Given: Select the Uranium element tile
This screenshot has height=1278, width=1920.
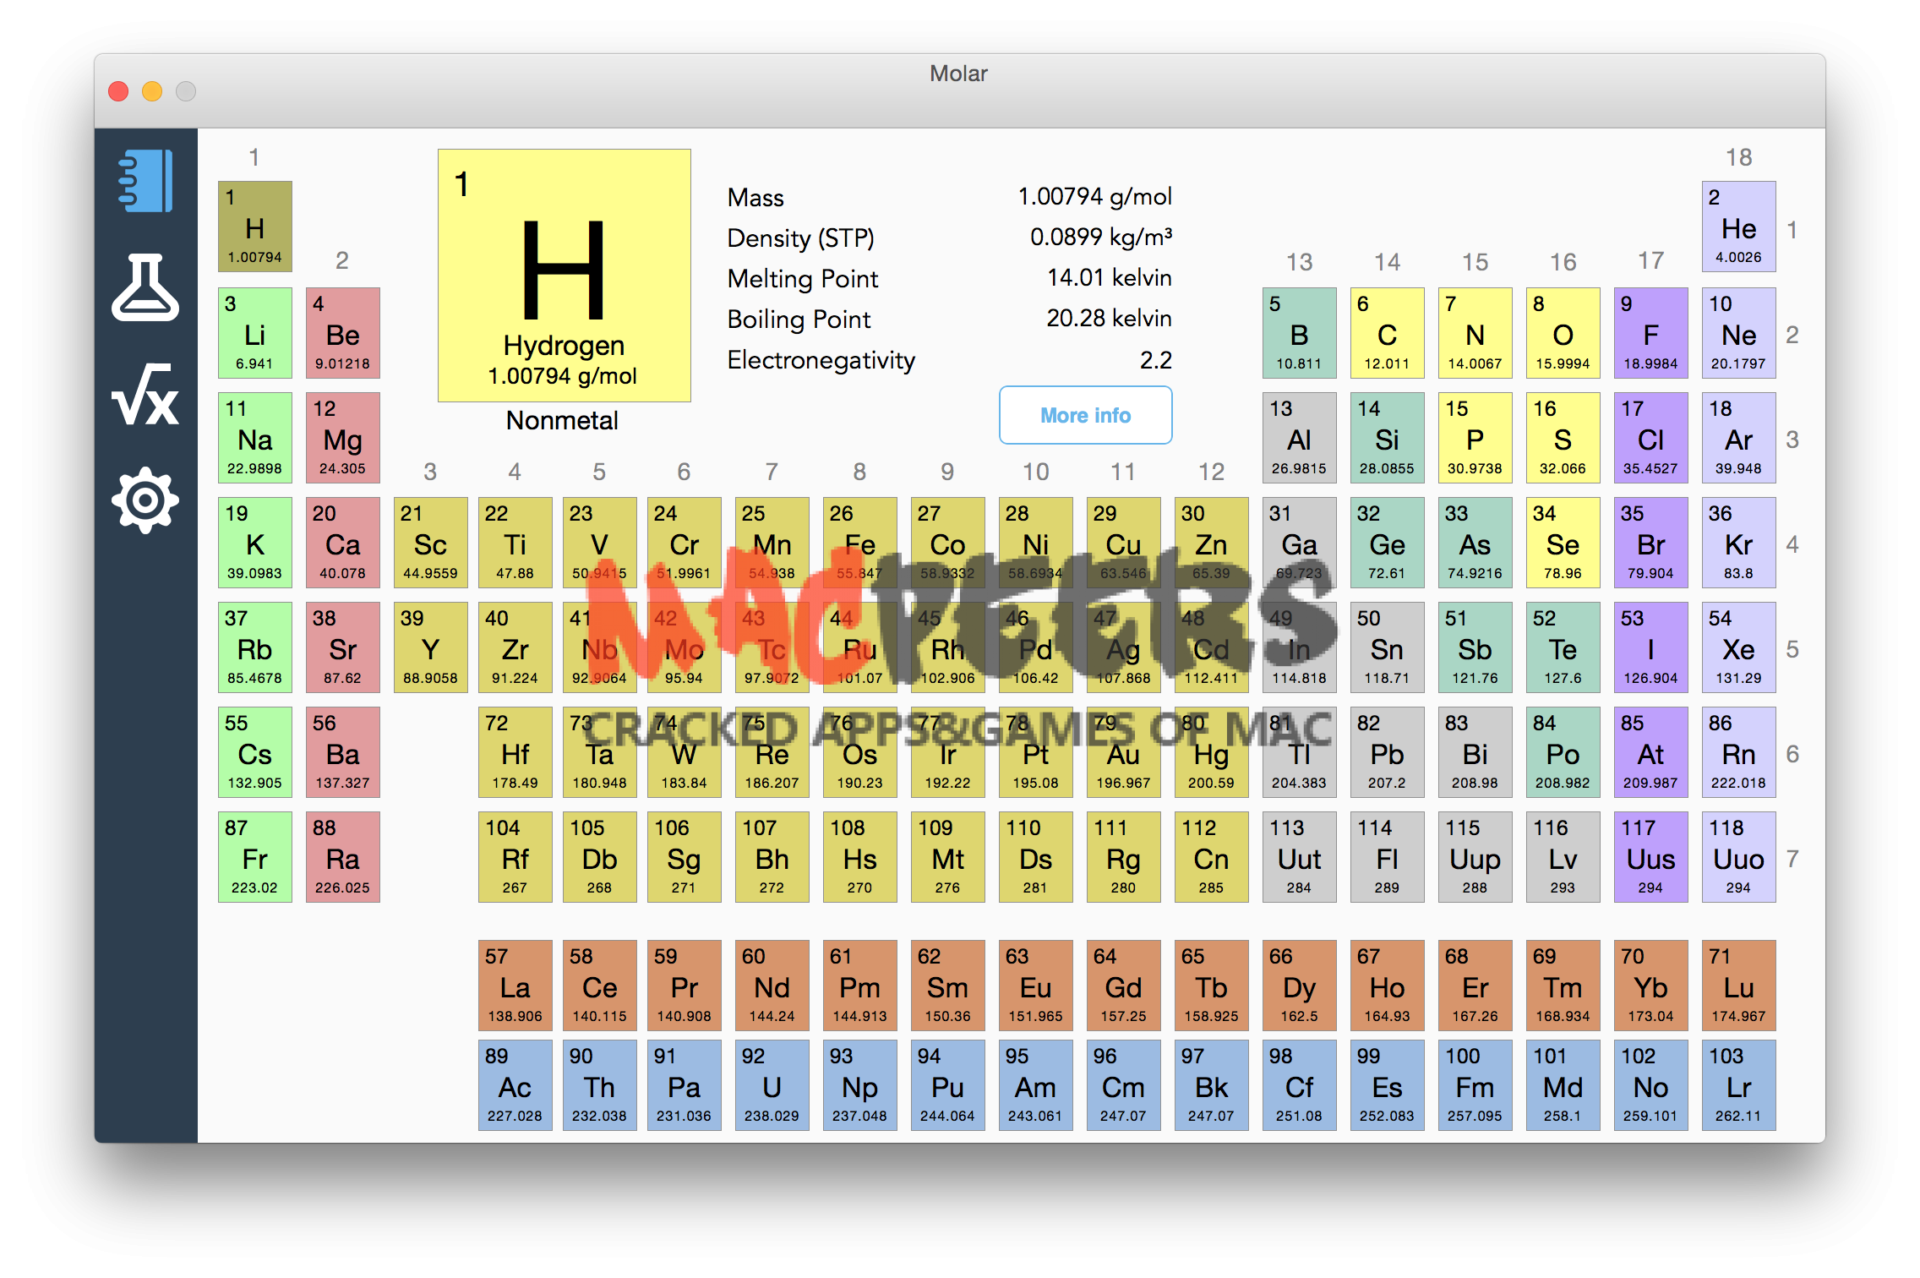Looking at the screenshot, I should pyautogui.click(x=772, y=1085).
